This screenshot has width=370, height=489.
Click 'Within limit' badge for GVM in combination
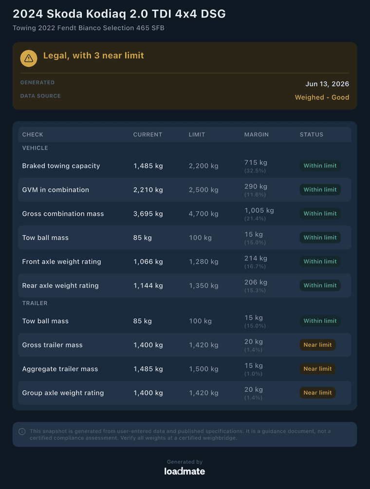click(x=320, y=190)
